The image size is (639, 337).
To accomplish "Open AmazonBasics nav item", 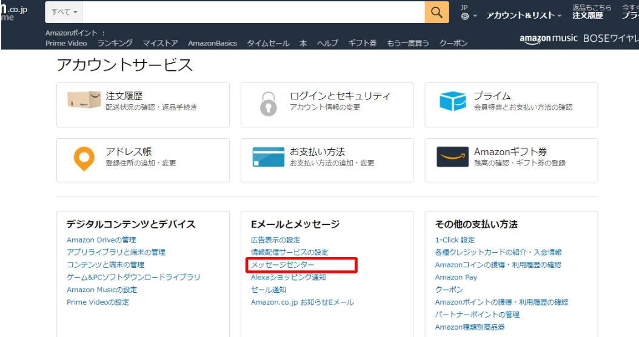I will pos(212,43).
